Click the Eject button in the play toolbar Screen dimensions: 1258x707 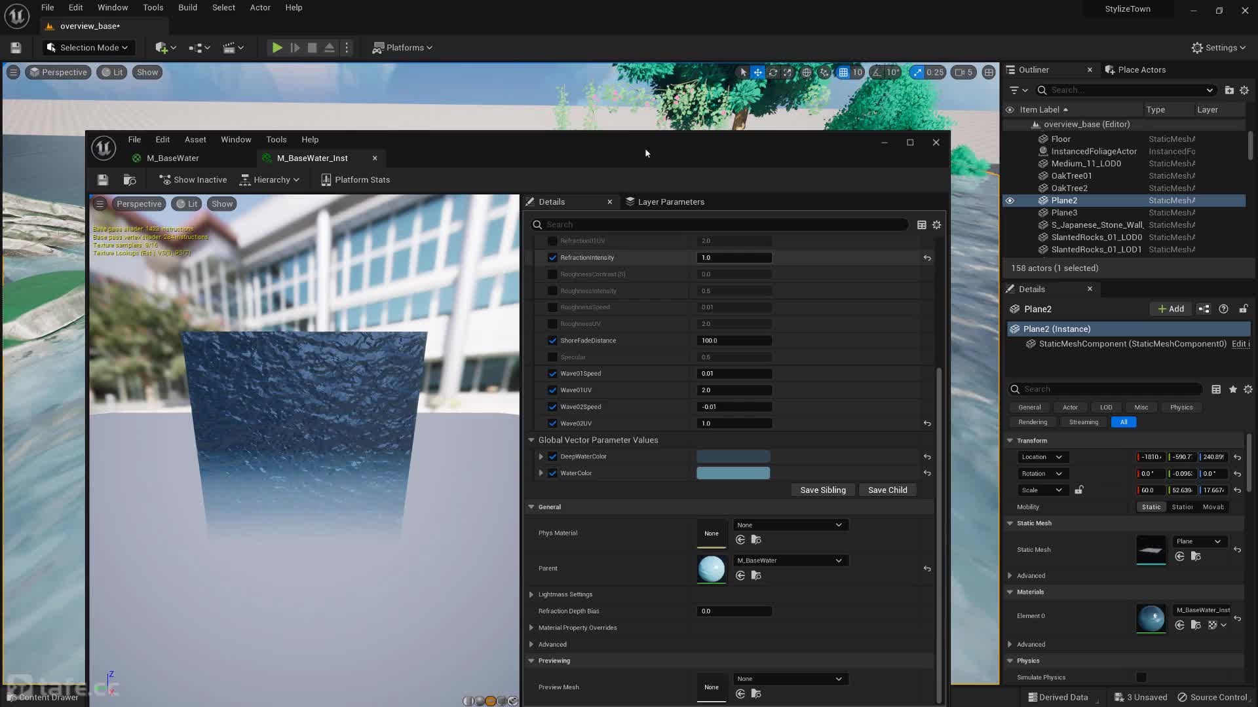coord(330,48)
